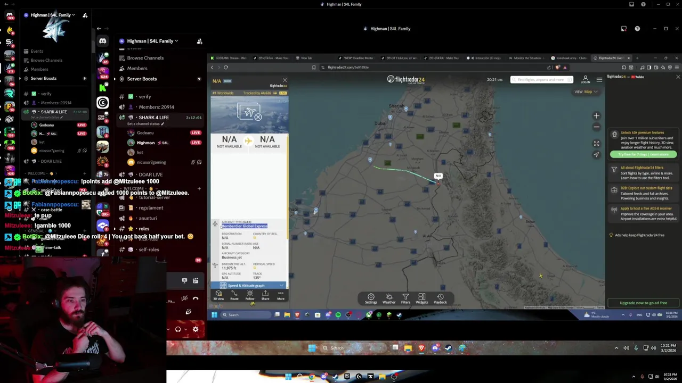Open Discord user settings gear

(x=196, y=329)
